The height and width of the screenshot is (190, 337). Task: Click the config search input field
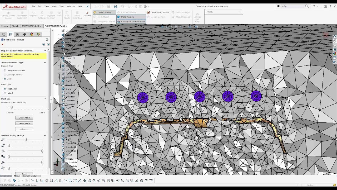tap(292, 6)
